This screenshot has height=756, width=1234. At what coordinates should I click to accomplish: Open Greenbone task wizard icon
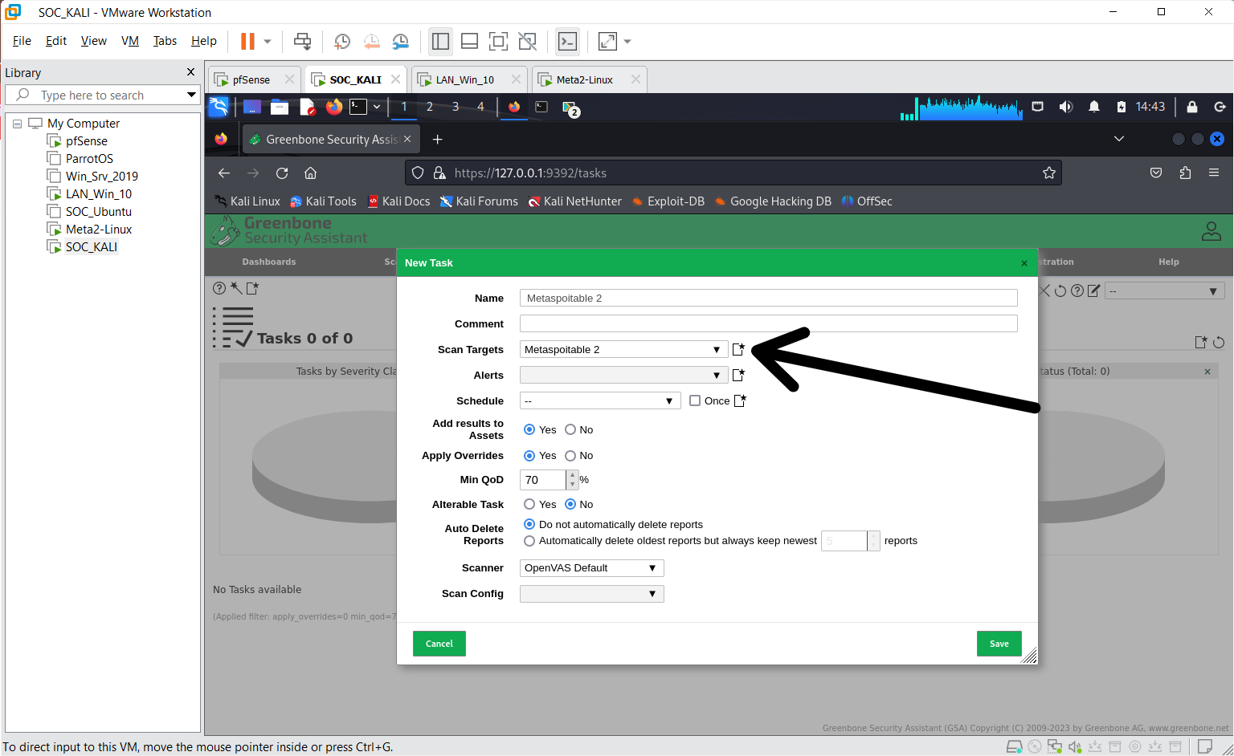click(x=236, y=288)
